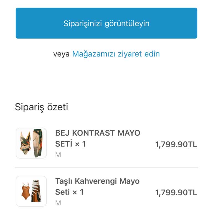Screen dimensions: 213x213
Task: Click size M under BEJ KONTRAST MAYO SETİ
Action: click(x=58, y=155)
